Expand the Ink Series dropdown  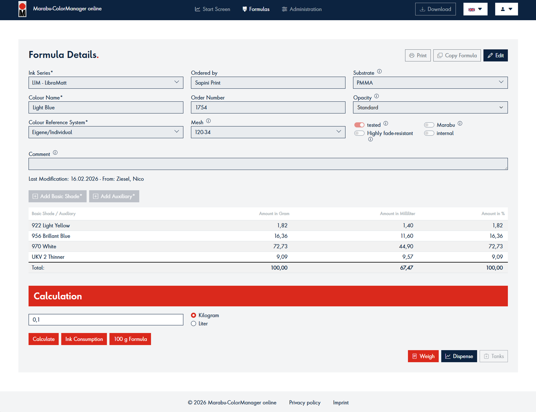(106, 83)
